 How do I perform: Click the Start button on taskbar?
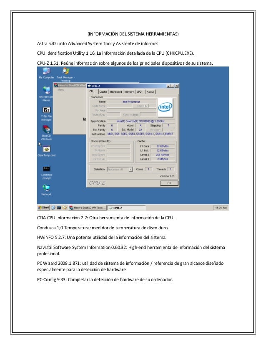[x=43, y=208]
